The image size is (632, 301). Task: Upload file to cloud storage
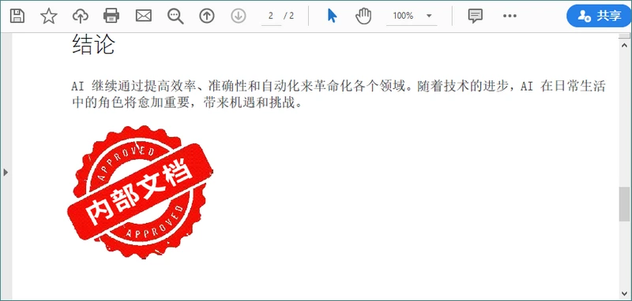(81, 16)
